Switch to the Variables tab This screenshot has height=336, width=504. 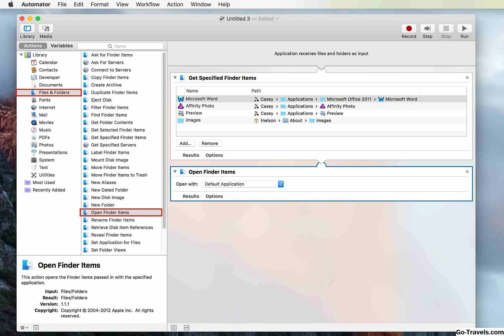pyautogui.click(x=61, y=46)
